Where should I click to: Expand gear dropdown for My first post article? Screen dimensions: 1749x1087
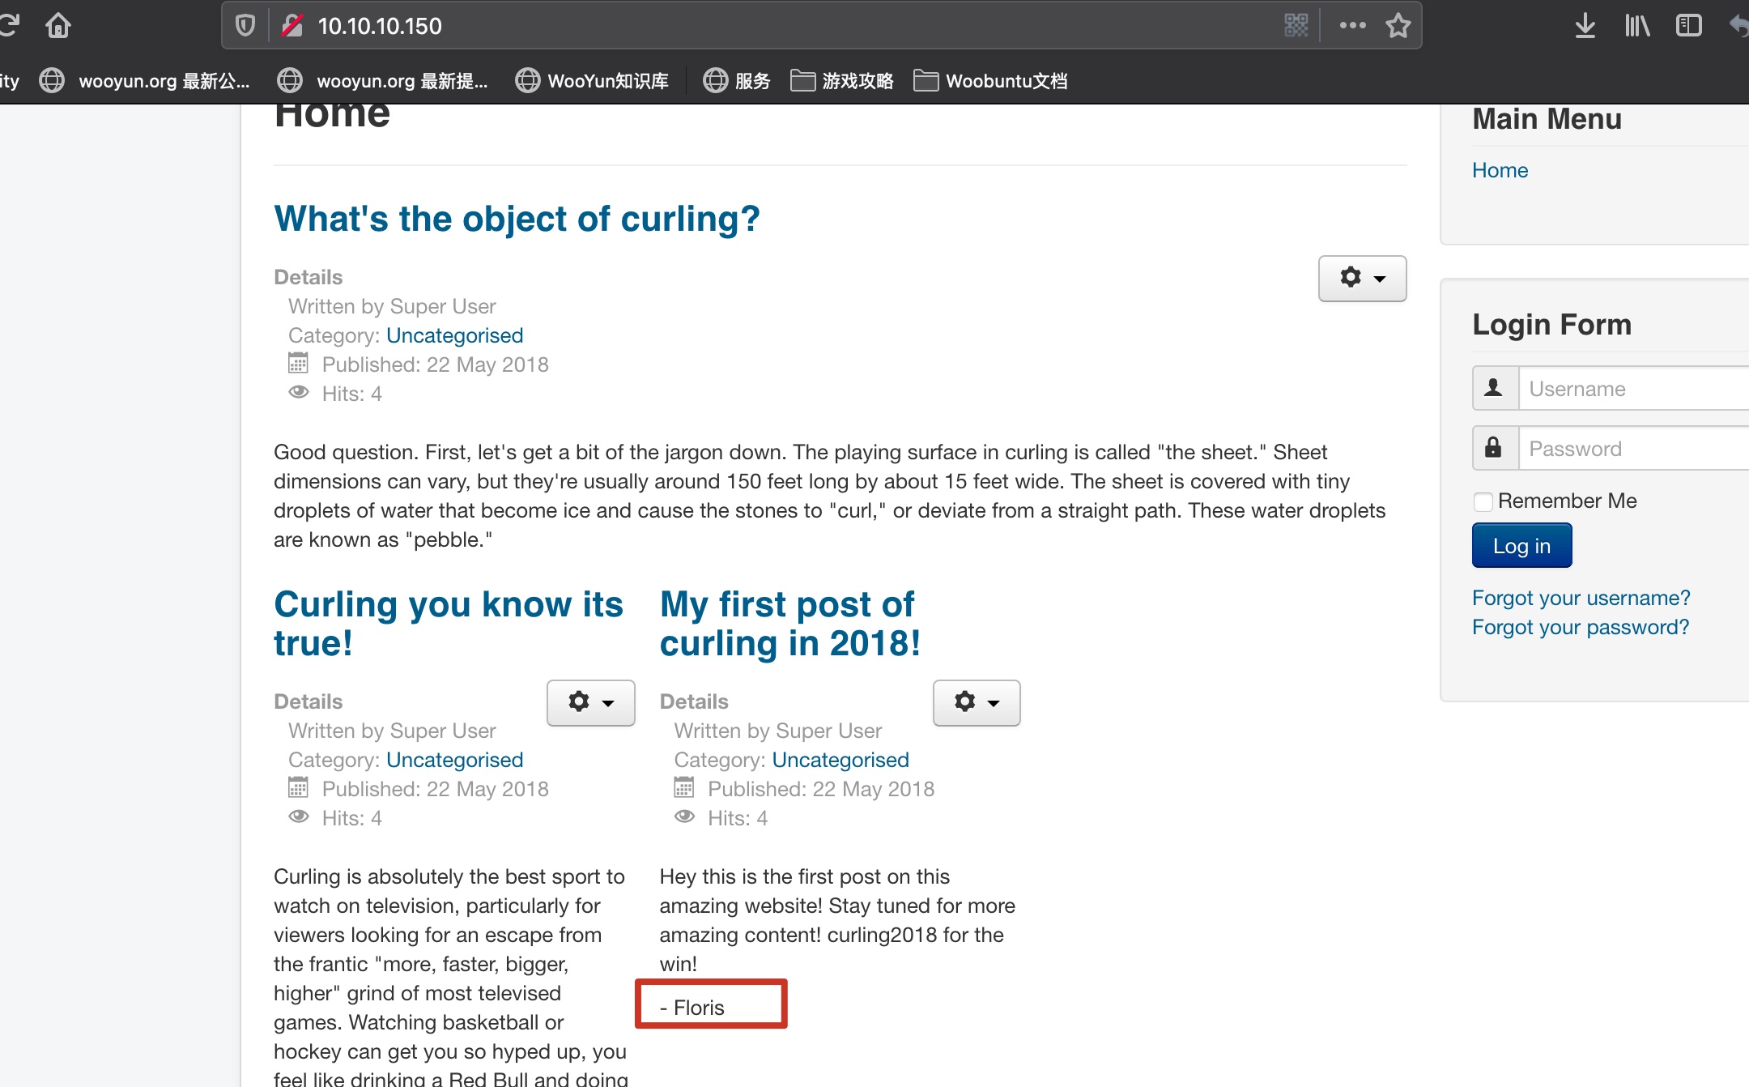click(977, 702)
